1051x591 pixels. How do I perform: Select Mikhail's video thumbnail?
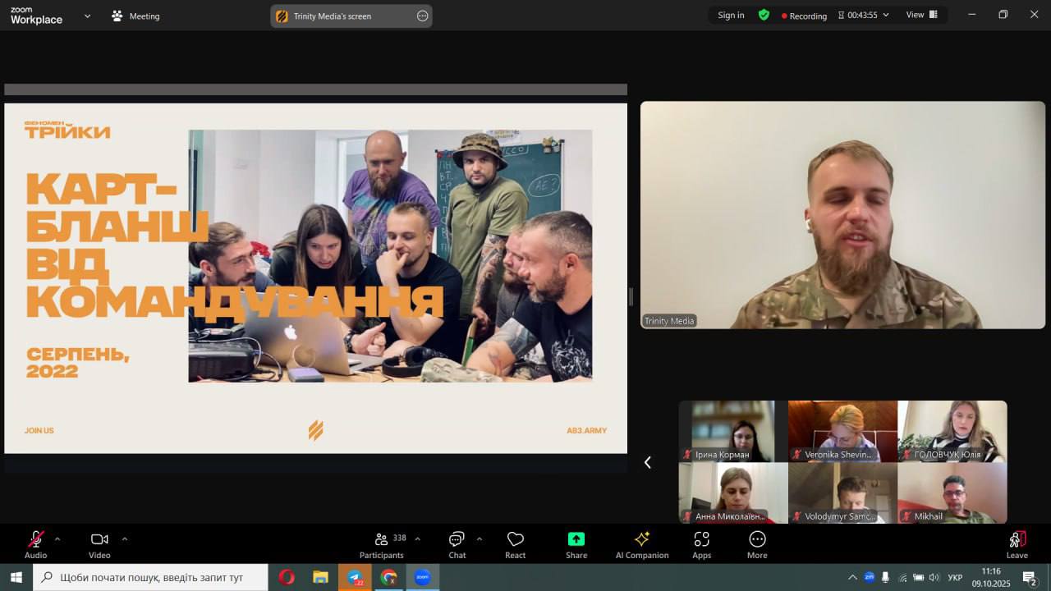click(x=952, y=492)
